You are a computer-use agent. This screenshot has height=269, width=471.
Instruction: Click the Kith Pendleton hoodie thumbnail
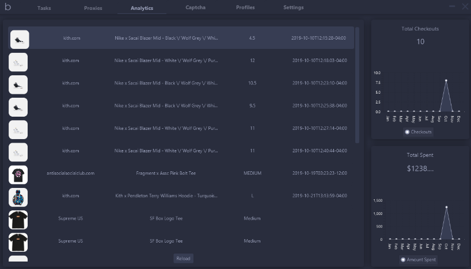click(x=18, y=197)
